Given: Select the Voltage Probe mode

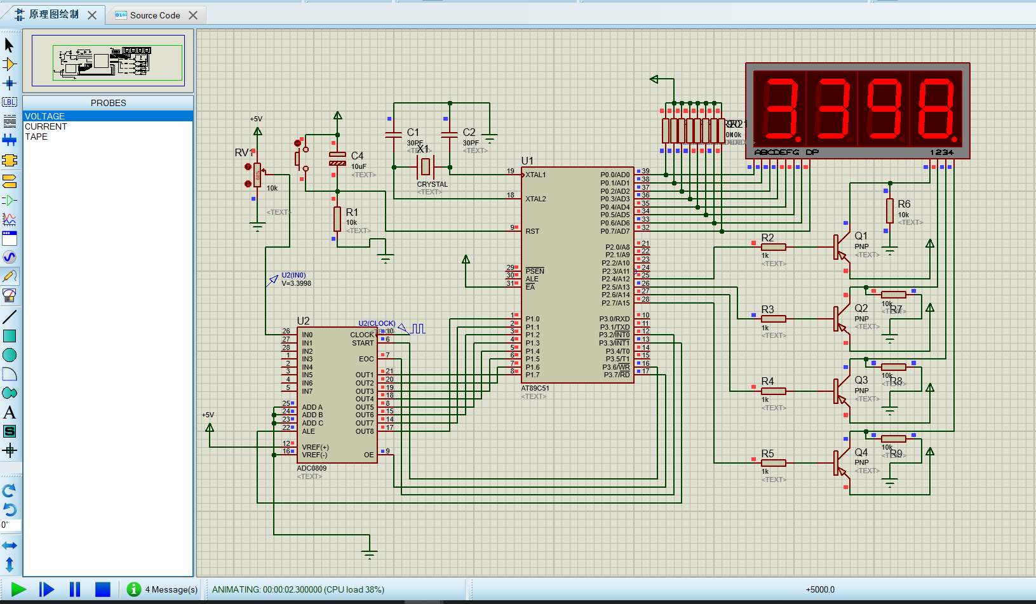Looking at the screenshot, I should (x=9, y=276).
